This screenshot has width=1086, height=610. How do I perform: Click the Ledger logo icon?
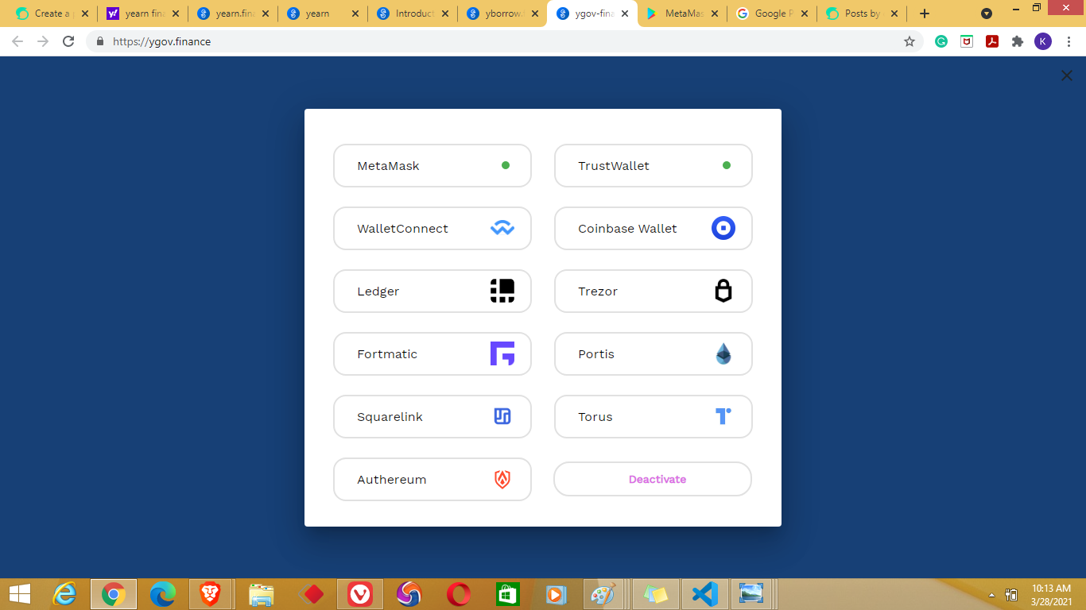click(x=502, y=291)
